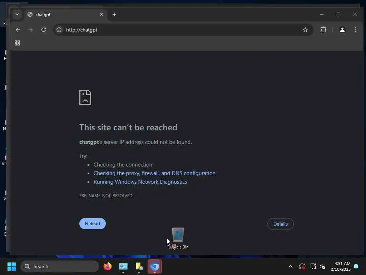
Task: Open the Windows Start menu
Action: point(11,266)
